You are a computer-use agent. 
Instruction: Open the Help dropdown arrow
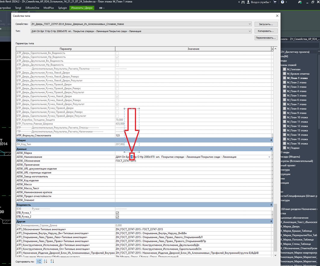[286, 2]
